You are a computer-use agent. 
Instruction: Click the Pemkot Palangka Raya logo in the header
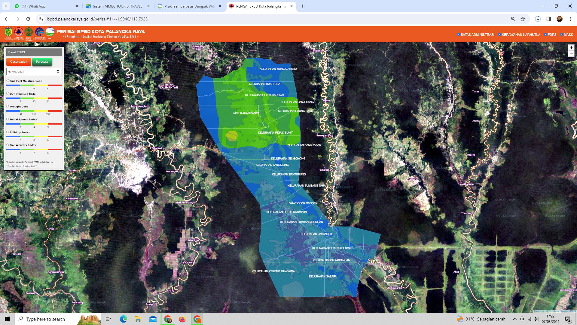click(8, 33)
